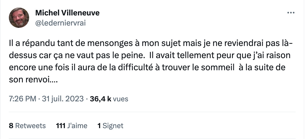Click the 1 Signet bookmark count
This screenshot has height=139, width=305.
click(110, 126)
